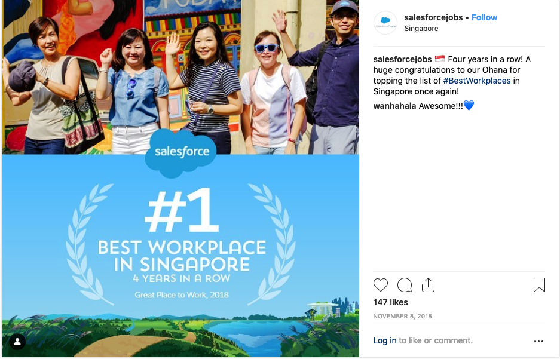
Task: Open wanhahala commenter profile
Action: pyautogui.click(x=394, y=106)
